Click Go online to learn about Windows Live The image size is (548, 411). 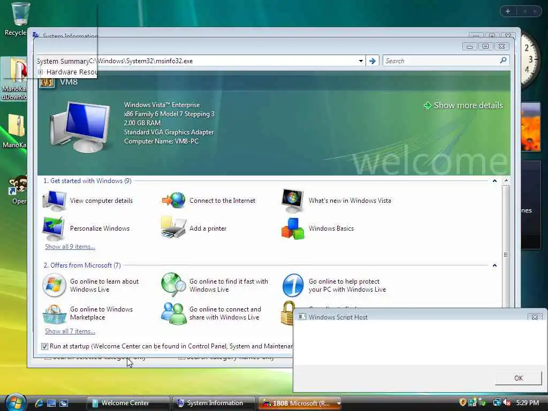(x=104, y=285)
